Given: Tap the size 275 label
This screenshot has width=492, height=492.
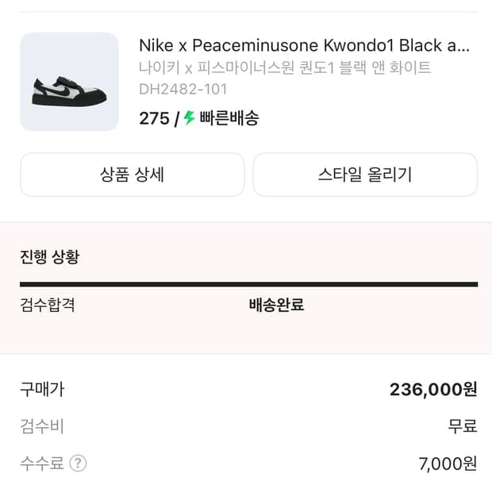Looking at the screenshot, I should coord(154,118).
